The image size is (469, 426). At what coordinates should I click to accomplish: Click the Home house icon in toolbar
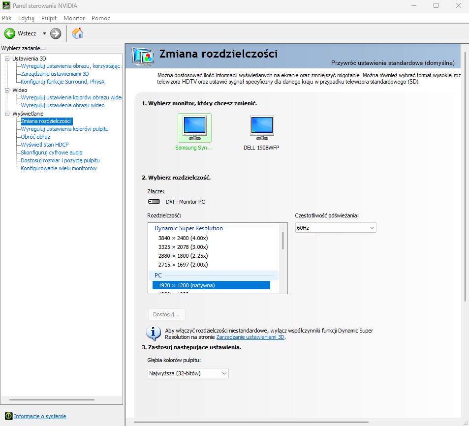coord(78,33)
